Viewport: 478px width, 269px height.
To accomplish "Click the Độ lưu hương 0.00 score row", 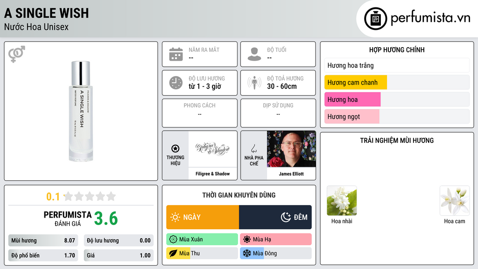I will (119, 241).
